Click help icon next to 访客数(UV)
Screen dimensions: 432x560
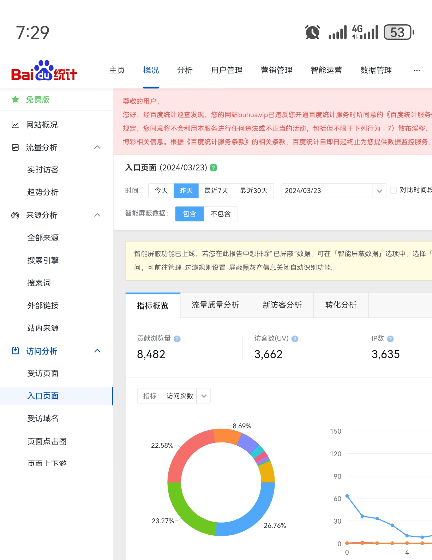click(295, 339)
